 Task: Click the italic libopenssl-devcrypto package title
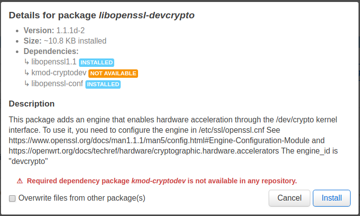[x=146, y=15]
